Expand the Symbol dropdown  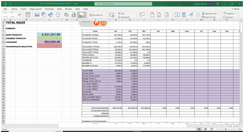coord(234,17)
